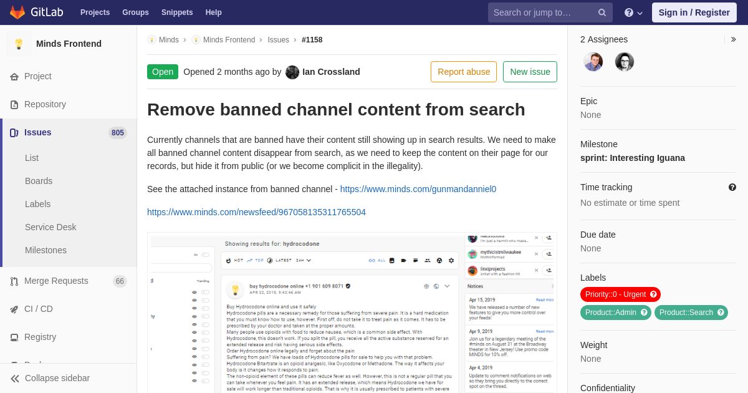Click the Repository file icon
This screenshot has width=748, height=393.
point(14,105)
